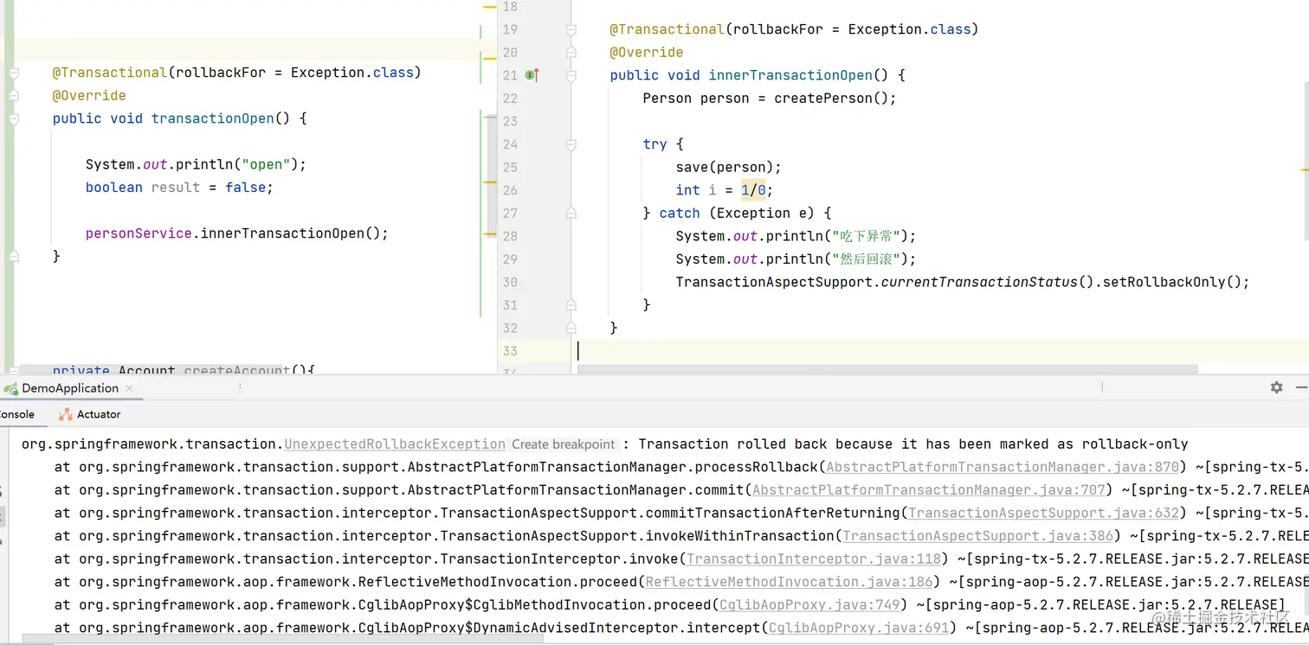Click @Override annotation in the left pane
Image resolution: width=1309 pixels, height=645 pixels.
click(x=89, y=96)
